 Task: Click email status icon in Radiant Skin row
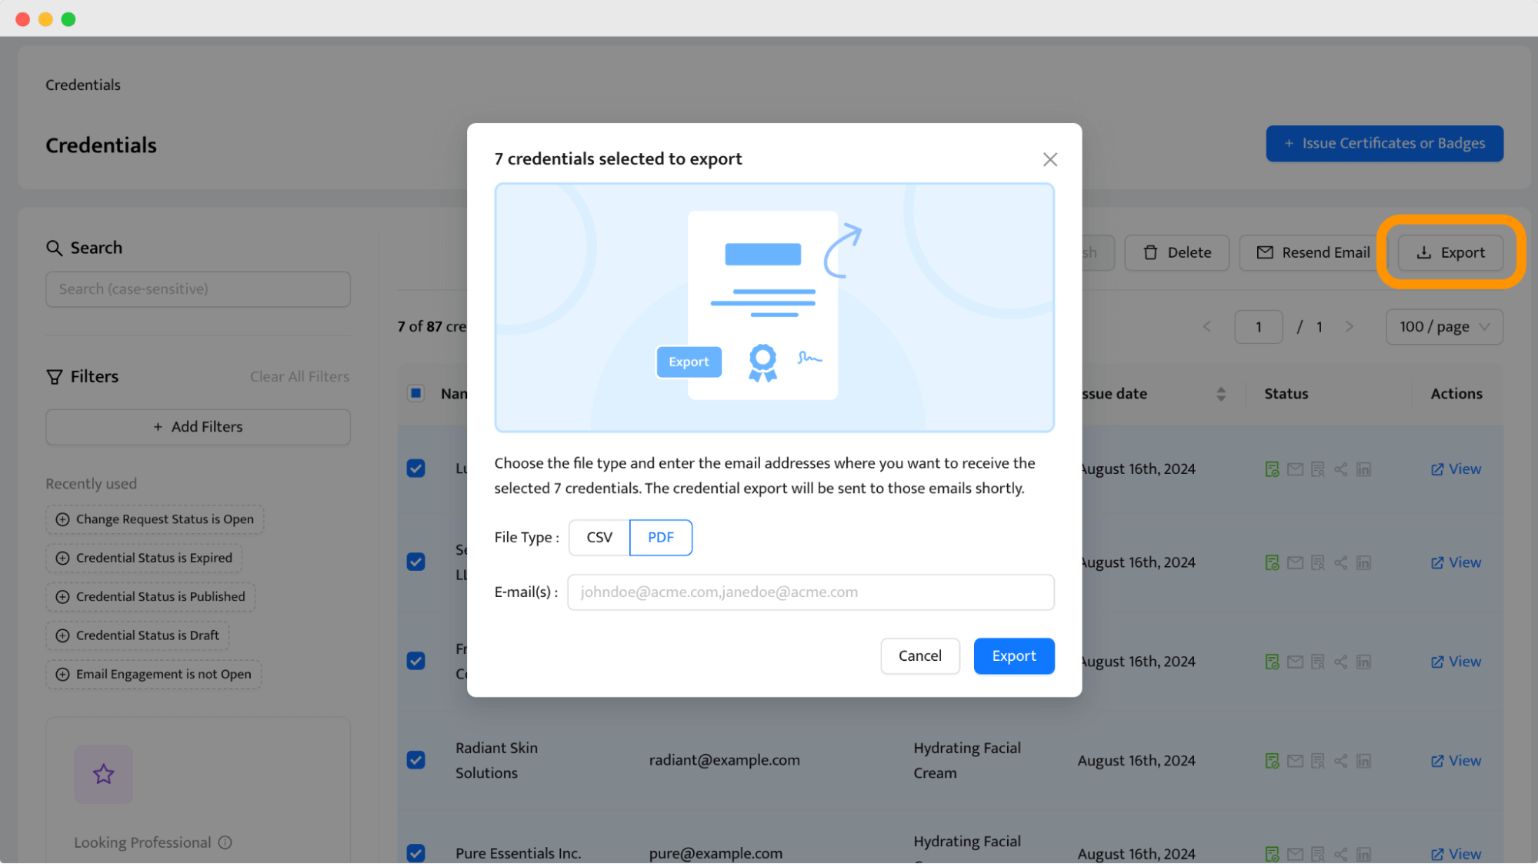[1295, 761]
